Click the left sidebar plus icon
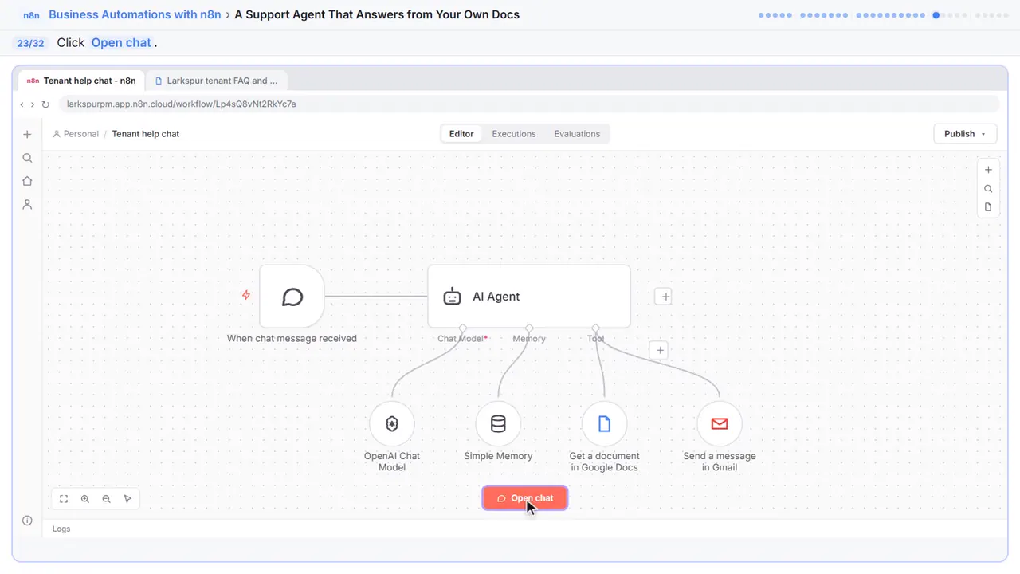The width and height of the screenshot is (1020, 574). (x=27, y=135)
